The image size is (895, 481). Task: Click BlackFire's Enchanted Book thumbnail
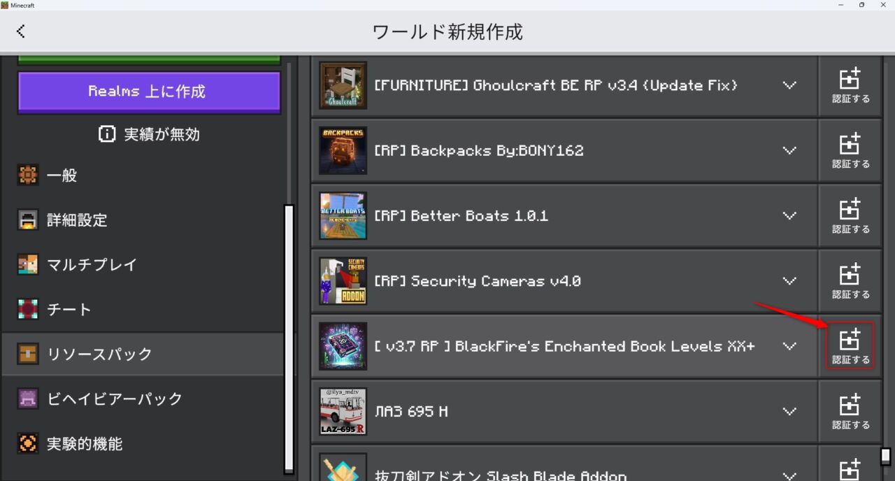(343, 346)
